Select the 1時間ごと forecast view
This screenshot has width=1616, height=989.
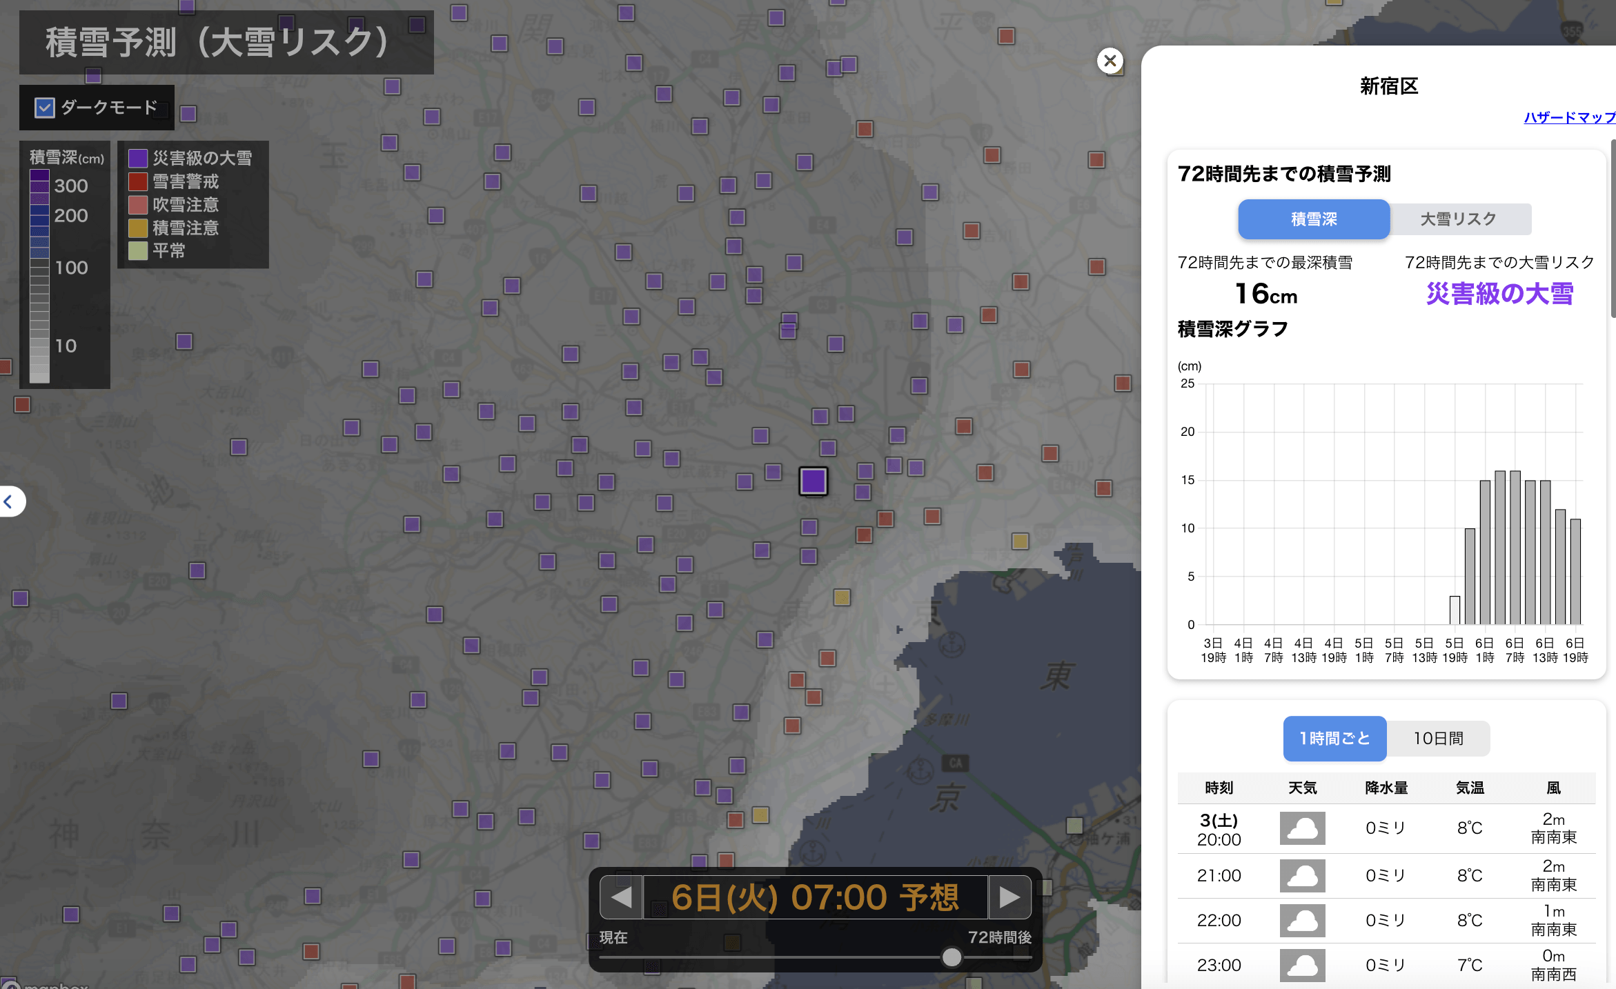pyautogui.click(x=1334, y=739)
